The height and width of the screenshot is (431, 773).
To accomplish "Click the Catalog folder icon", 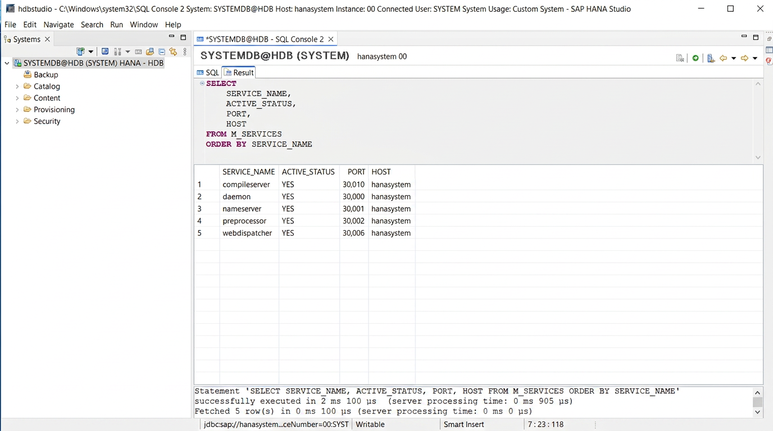I will point(27,86).
